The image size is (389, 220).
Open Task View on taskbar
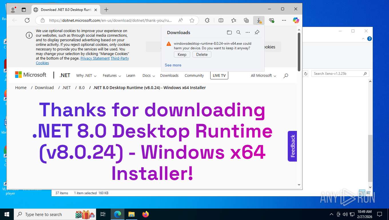click(x=103, y=214)
